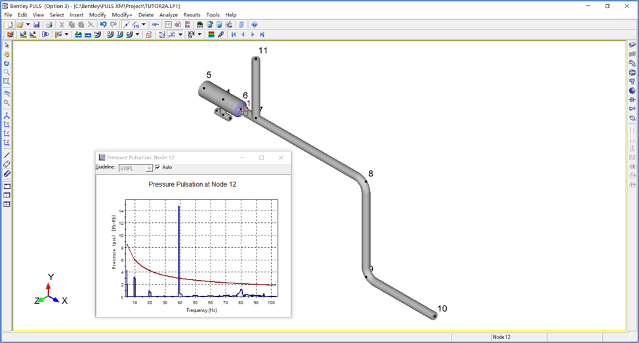Close the Pressure Pulsation window
Image resolution: width=639 pixels, height=343 pixels.
pos(281,157)
